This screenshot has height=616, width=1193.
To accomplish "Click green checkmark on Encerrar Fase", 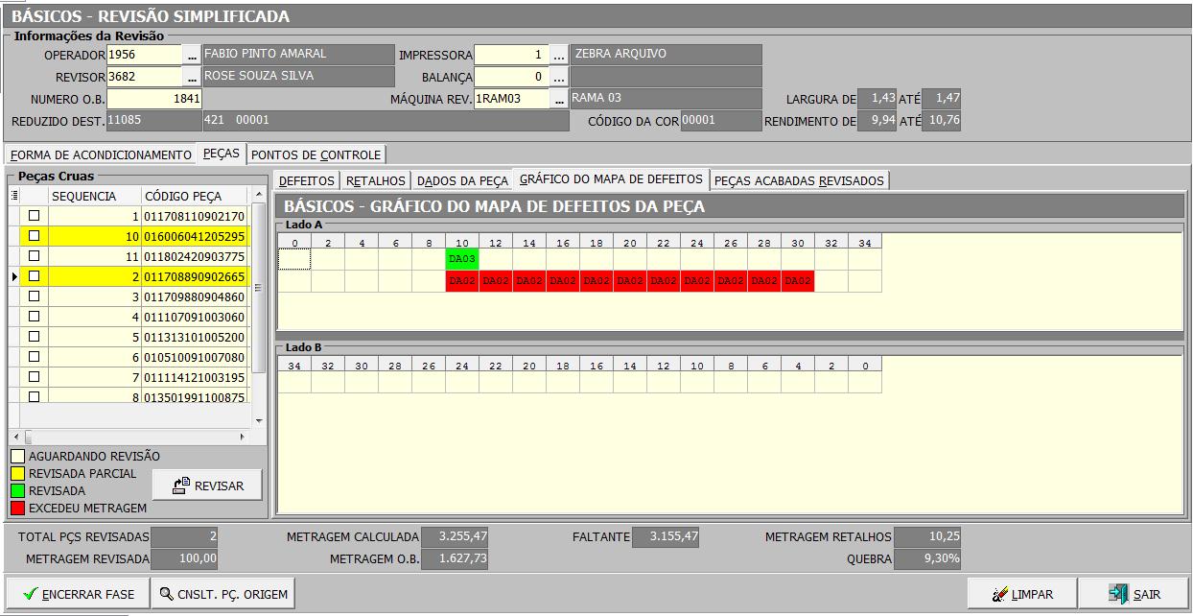I will [30, 594].
